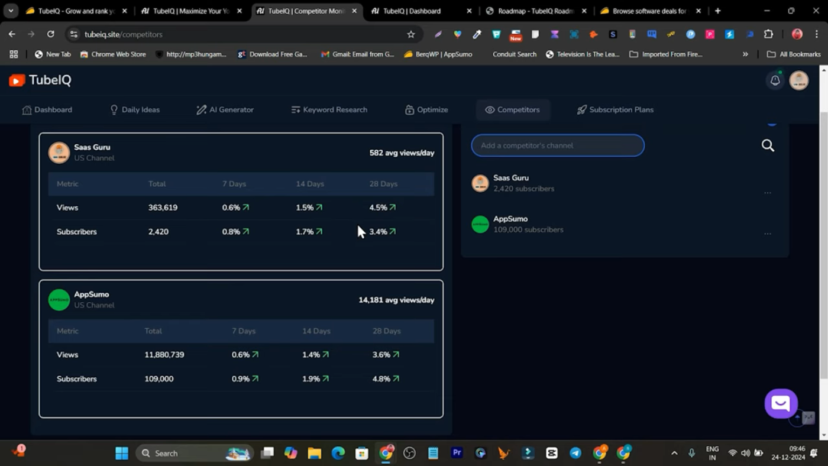Open the Windows Start menu
Screen dimensions: 828x466
122,453
